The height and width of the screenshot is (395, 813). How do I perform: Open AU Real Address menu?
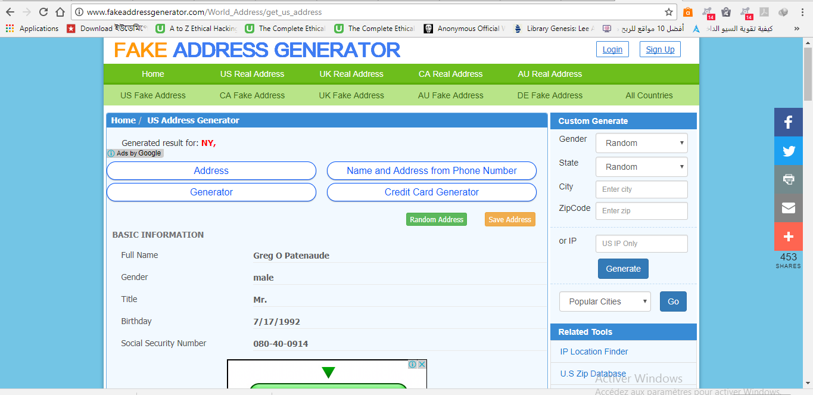(x=550, y=74)
